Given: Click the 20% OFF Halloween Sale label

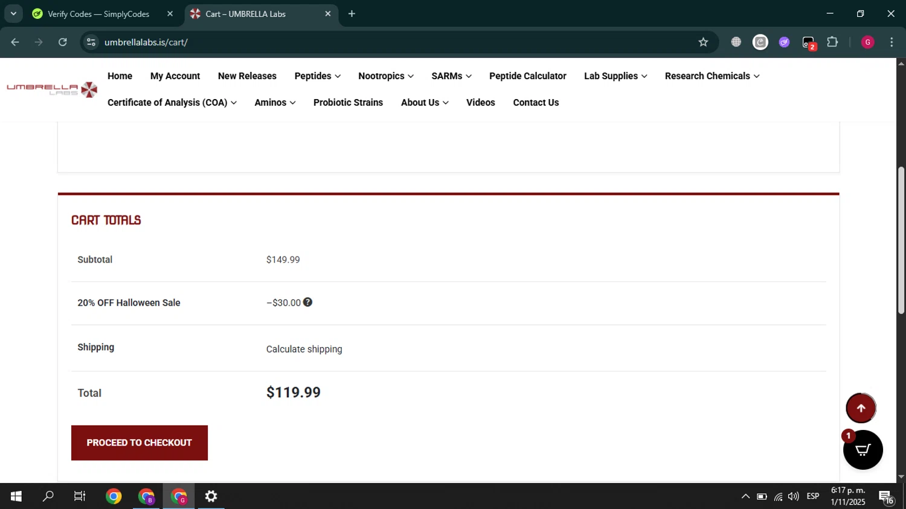Looking at the screenshot, I should tap(129, 303).
